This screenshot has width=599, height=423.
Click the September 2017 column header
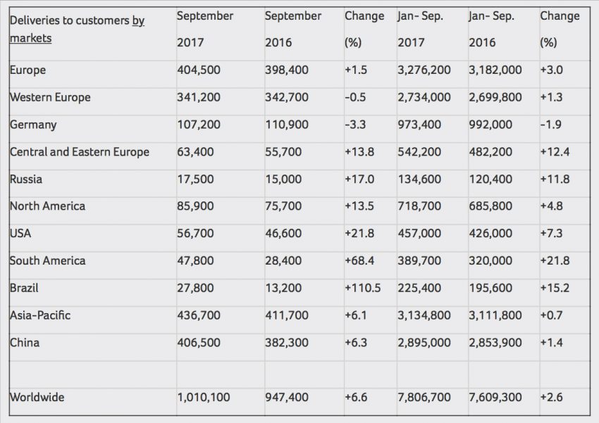205,30
